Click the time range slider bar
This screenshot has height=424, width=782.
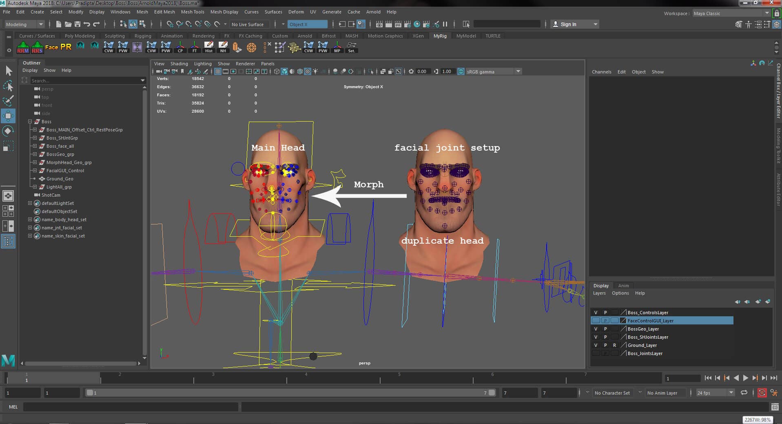click(291, 393)
